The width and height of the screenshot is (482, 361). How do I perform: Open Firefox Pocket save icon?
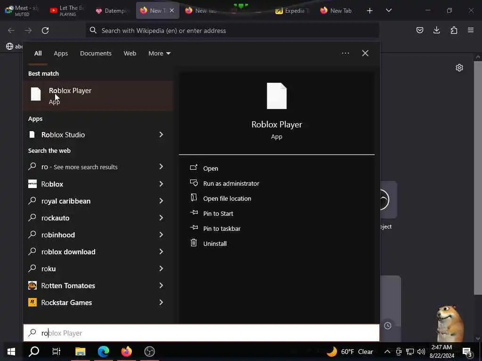[x=419, y=30]
